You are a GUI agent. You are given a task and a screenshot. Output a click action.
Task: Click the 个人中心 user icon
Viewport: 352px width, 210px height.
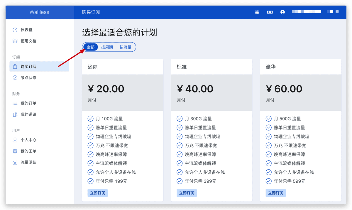coord(15,140)
